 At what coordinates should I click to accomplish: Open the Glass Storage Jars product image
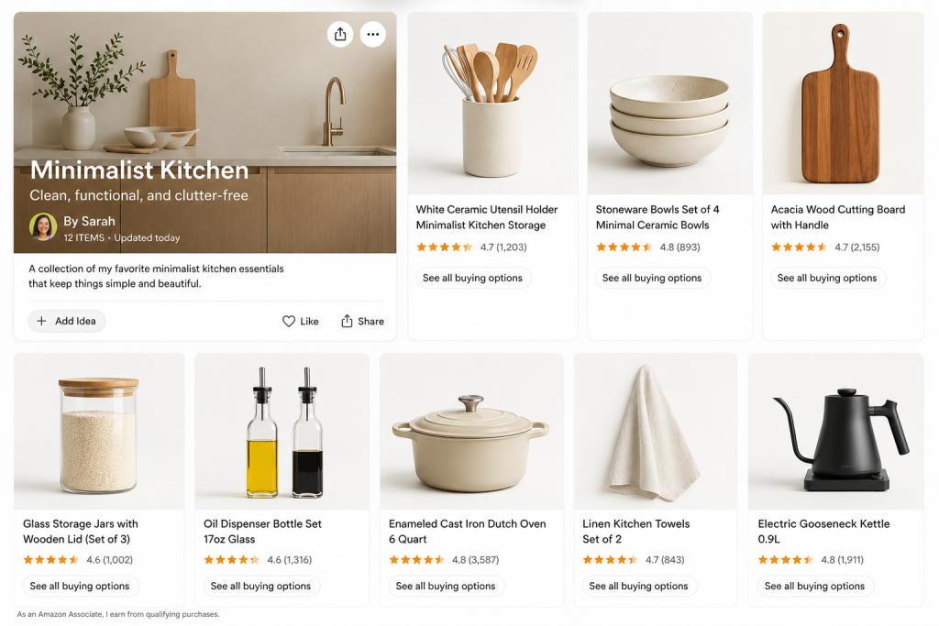99,432
